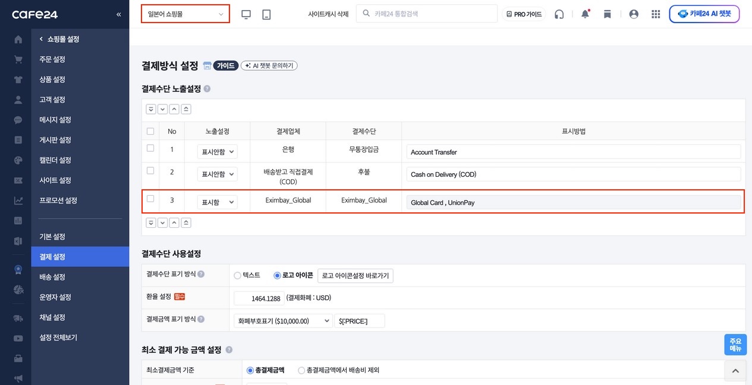Open the bookmark icon in top bar

point(607,14)
